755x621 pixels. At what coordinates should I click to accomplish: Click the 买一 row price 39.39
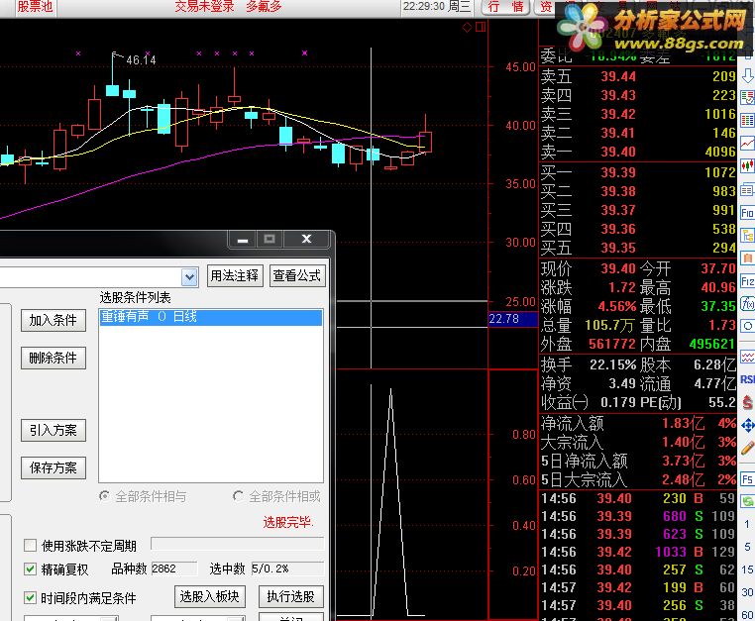tap(618, 172)
